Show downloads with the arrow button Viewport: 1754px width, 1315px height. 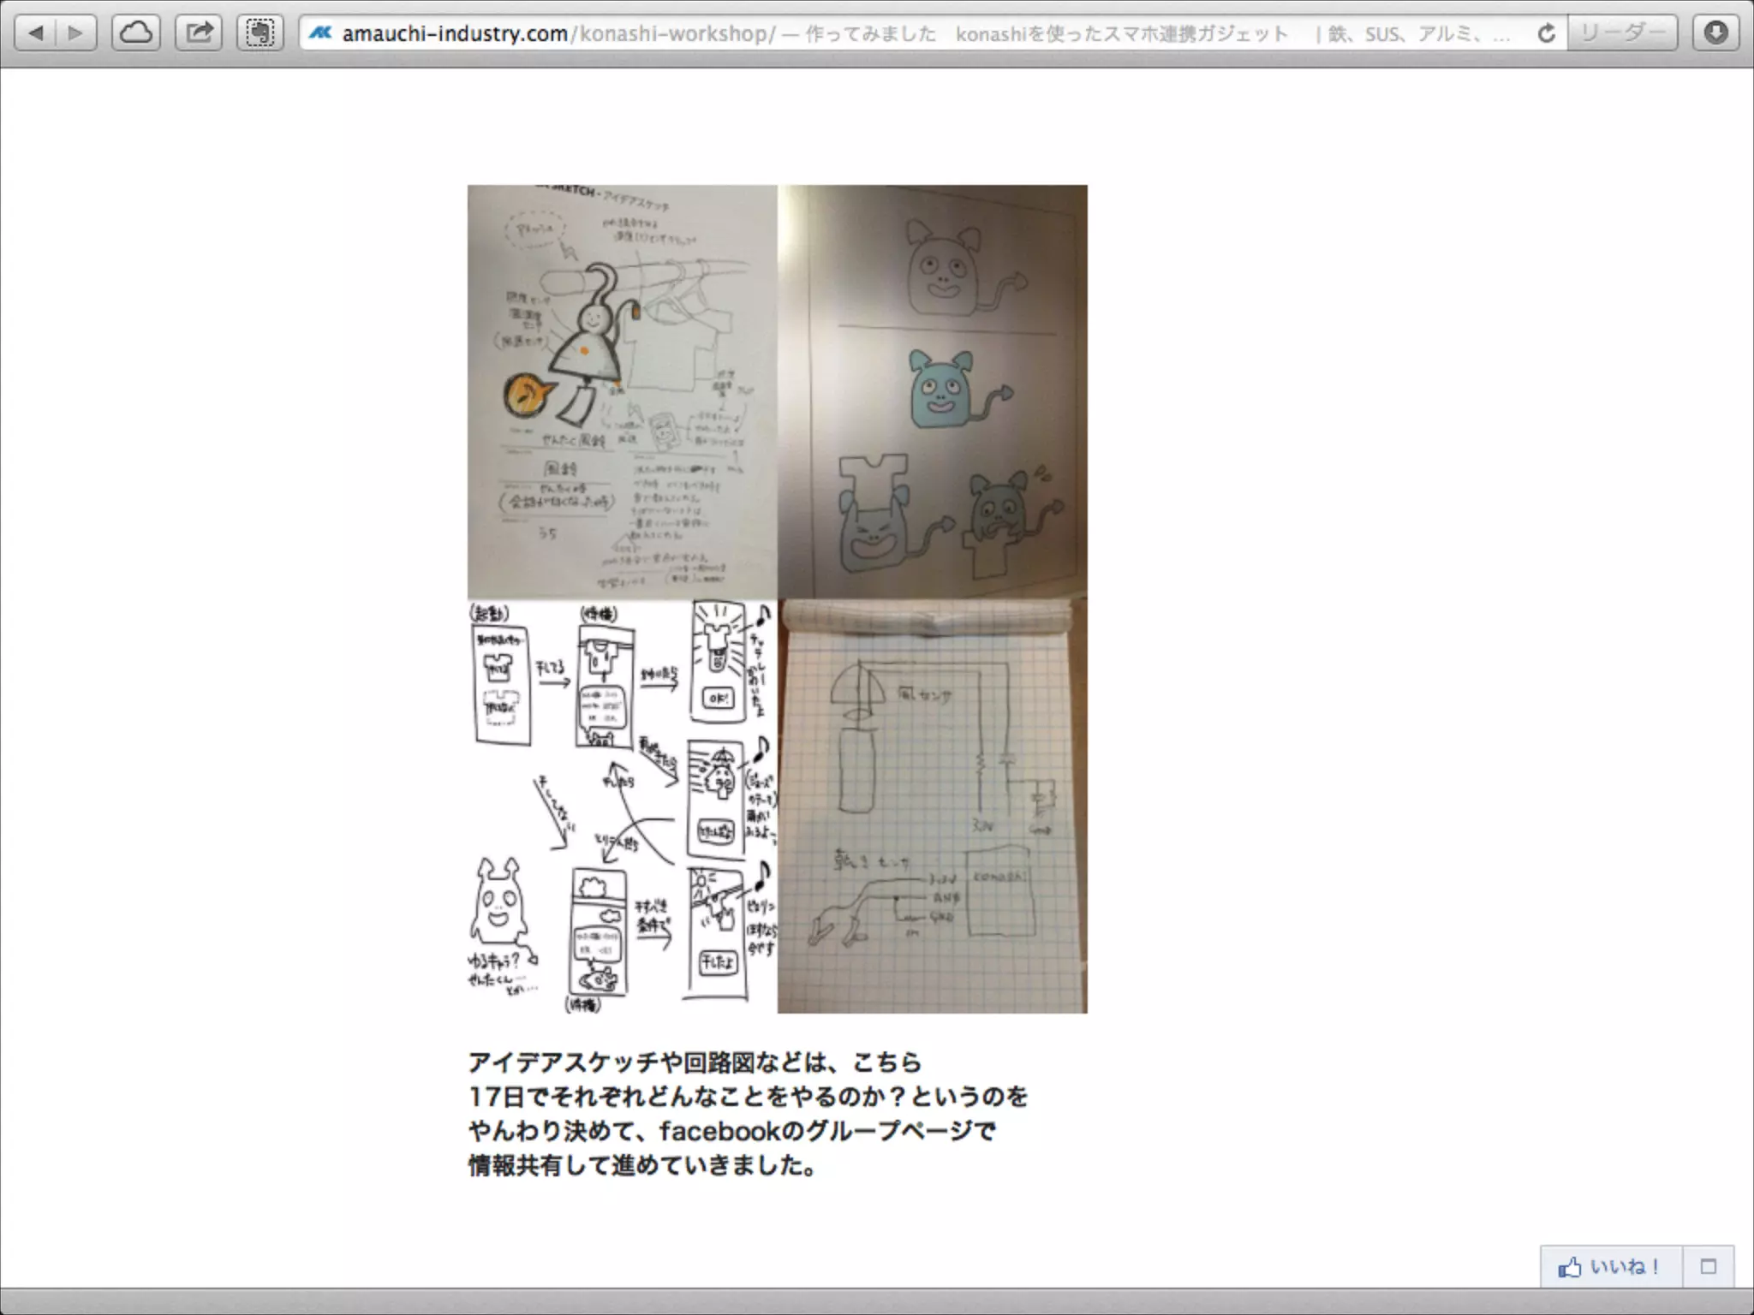[1715, 33]
